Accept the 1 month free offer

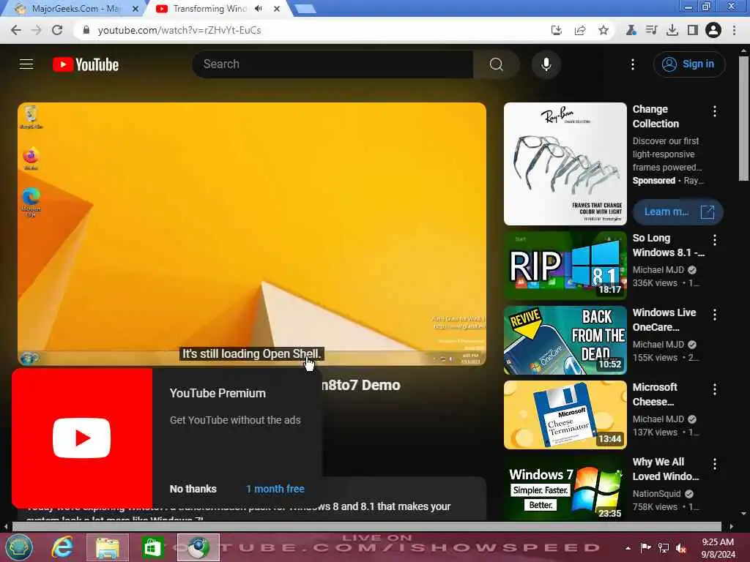pyautogui.click(x=275, y=489)
